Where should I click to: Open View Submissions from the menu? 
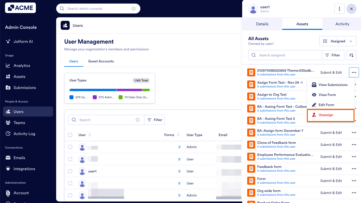[333, 85]
